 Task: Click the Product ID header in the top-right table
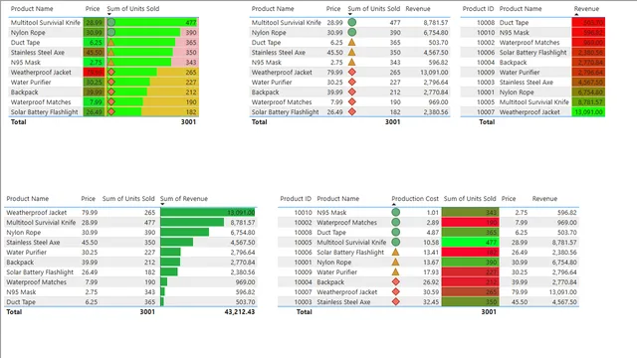point(478,9)
